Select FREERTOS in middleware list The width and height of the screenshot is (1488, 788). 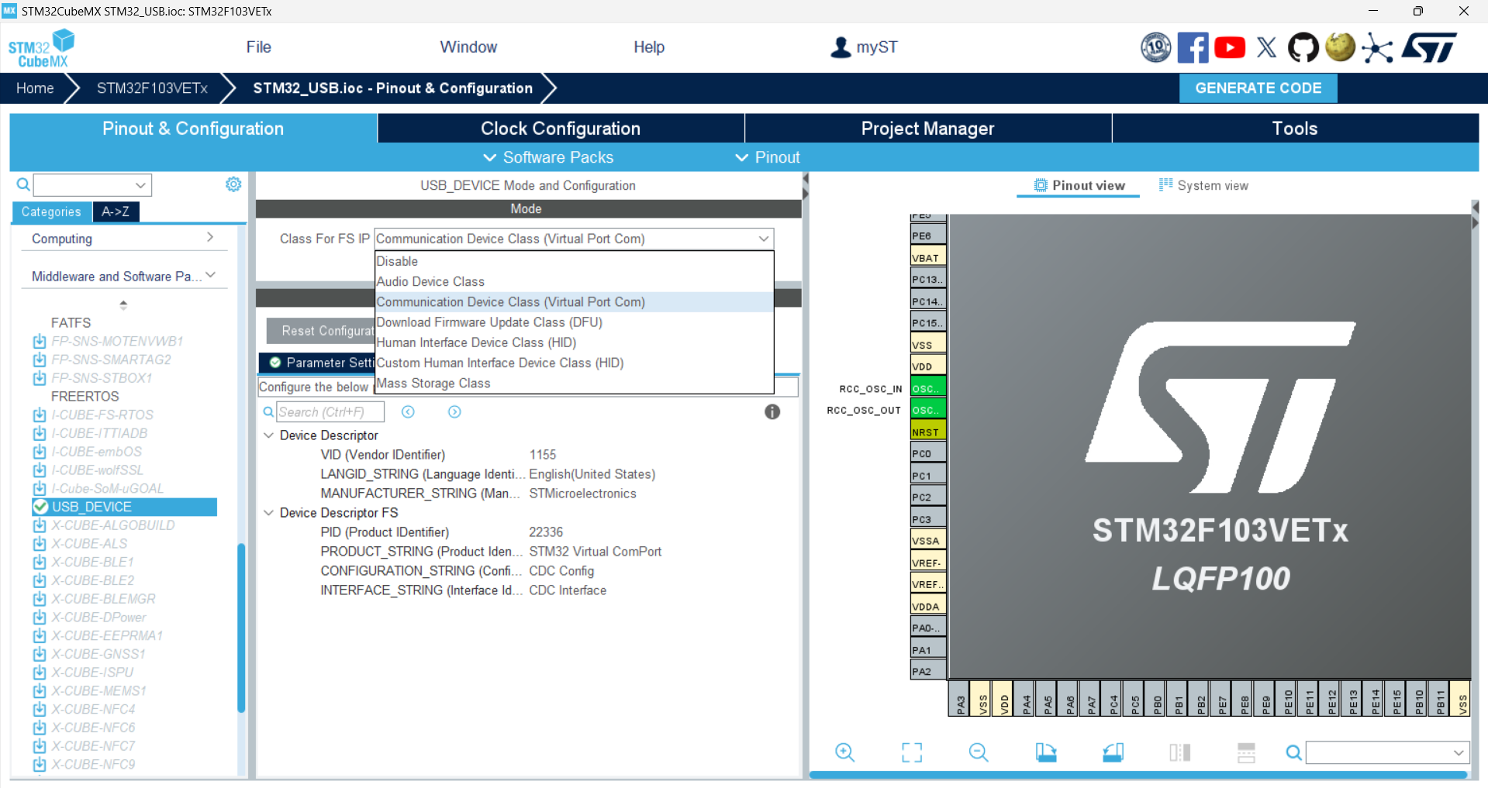[85, 396]
